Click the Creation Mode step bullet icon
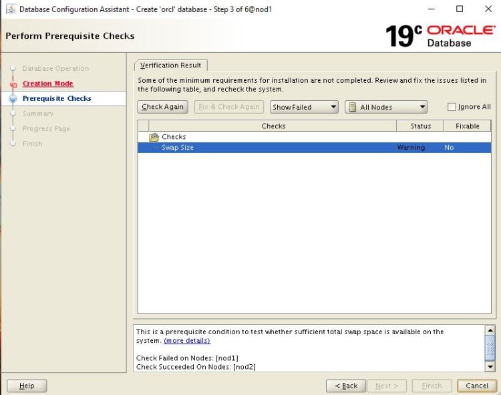Viewport: 501px width, 395px height. [x=13, y=84]
